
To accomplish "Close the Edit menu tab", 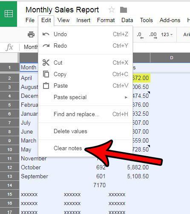I will pyautogui.click(x=46, y=20).
